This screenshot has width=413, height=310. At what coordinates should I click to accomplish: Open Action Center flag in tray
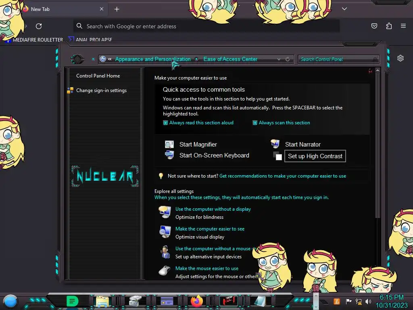coord(348,301)
